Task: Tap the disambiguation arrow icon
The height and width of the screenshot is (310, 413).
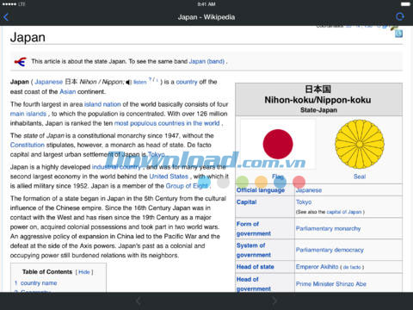Action: 21,61
